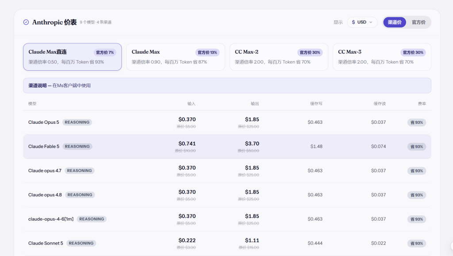Click 省 93% badge in Claude Sonnet 5 row

pyautogui.click(x=417, y=243)
